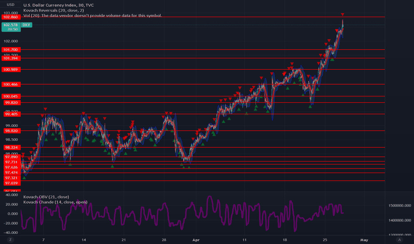Viewport: 414px width, 244px height.
Task: Select the 101.394 horizontal line label
Action: (x=11, y=58)
